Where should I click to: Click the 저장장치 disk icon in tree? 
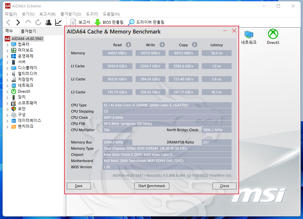14,80
